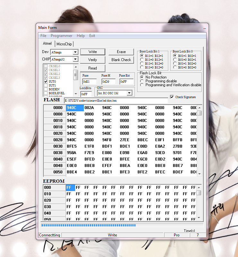Select Boot Lock Bit 1 'B11=0 B12=0'
238x257 pixels.
coord(142,67)
